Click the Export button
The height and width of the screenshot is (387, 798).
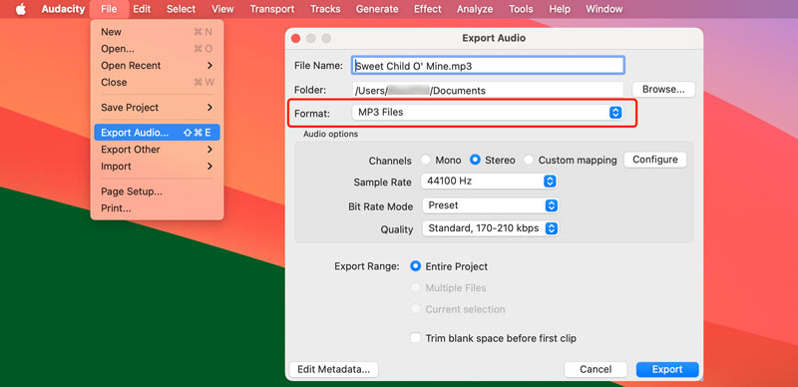[x=667, y=369]
